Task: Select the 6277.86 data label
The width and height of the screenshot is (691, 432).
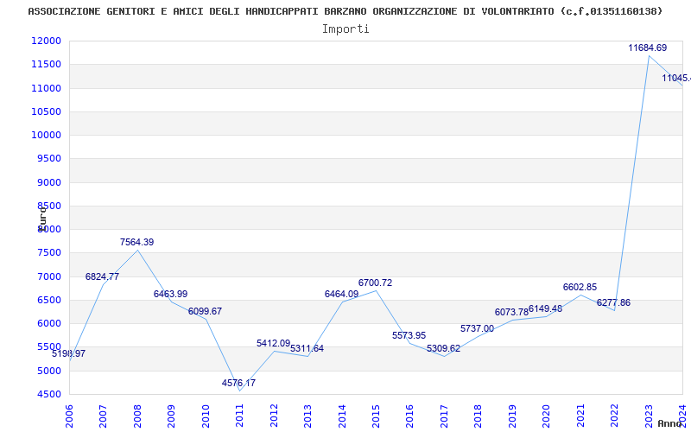Action: 613,303
